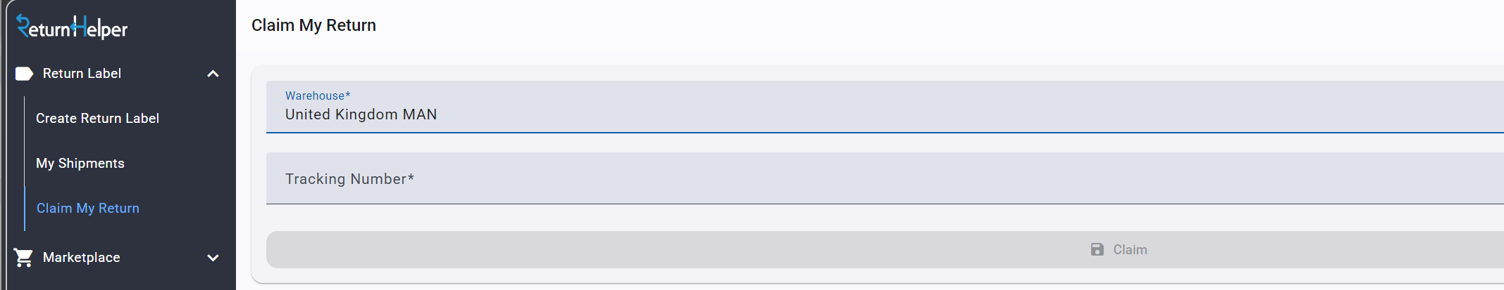Click the small Warehouse field label
The height and width of the screenshot is (290, 1504).
click(317, 95)
